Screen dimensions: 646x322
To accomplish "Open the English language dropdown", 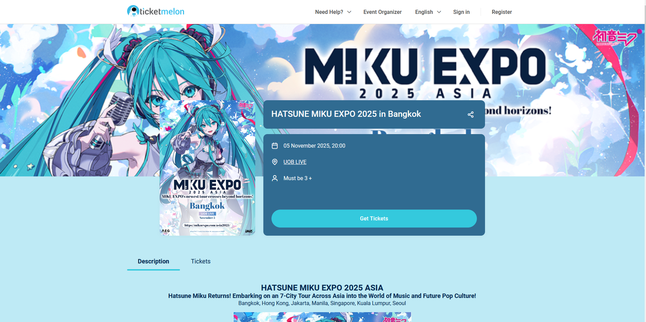I will coord(428,12).
